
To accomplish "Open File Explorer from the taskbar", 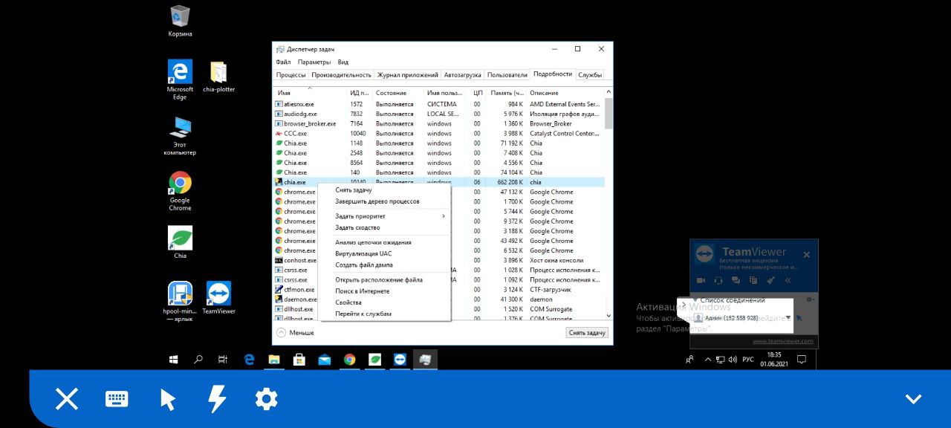I will coord(274,360).
